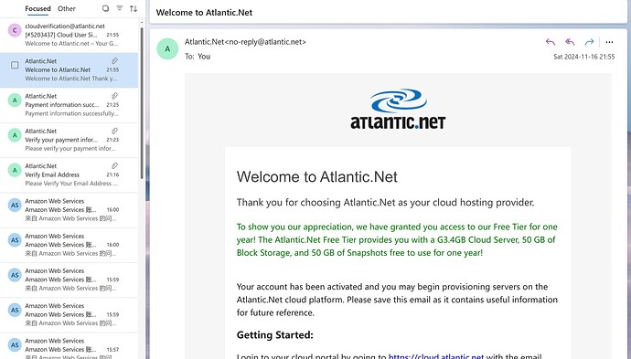Switch to the Focused inbox tab
The width and height of the screenshot is (631, 359).
point(37,8)
